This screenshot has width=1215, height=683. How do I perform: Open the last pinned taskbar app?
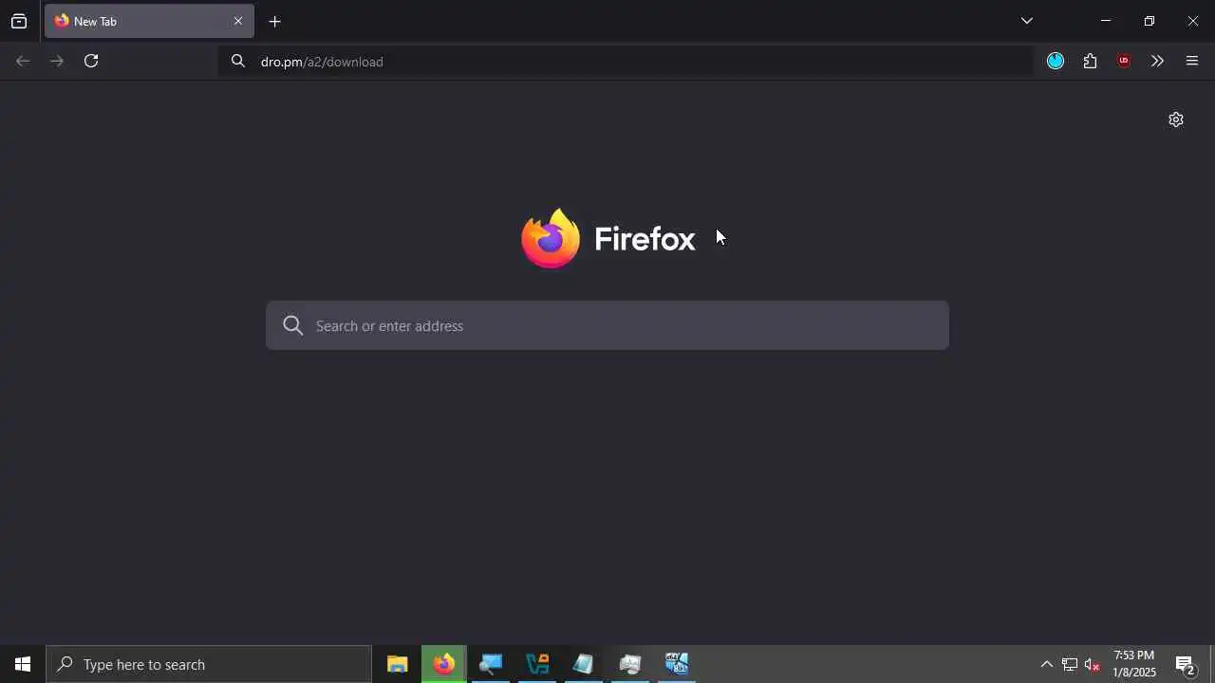[677, 664]
